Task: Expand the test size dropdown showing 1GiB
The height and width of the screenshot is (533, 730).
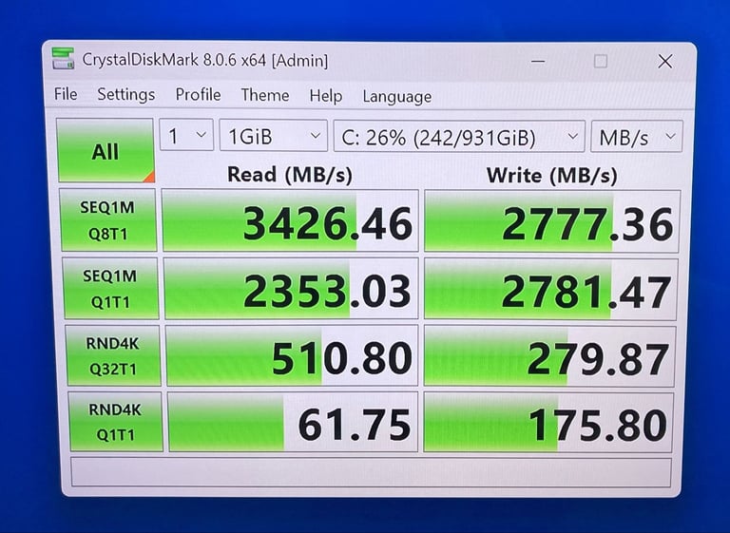Action: coord(274,136)
